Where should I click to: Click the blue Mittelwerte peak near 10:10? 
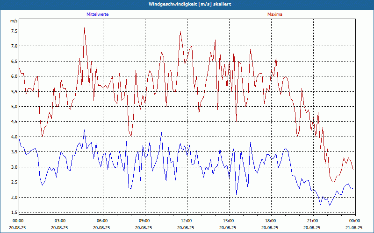pyautogui.click(x=161, y=132)
